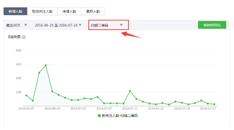The height and width of the screenshot is (130, 234).
Task: Open the 扫描二维码 source dropdown
Action: coord(108,25)
